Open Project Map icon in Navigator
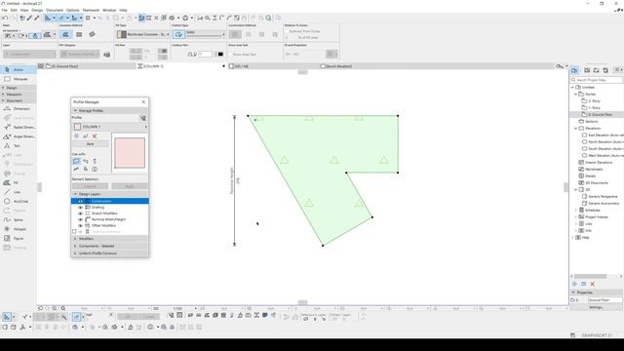Viewport: 624px width, 351px height. click(x=574, y=70)
